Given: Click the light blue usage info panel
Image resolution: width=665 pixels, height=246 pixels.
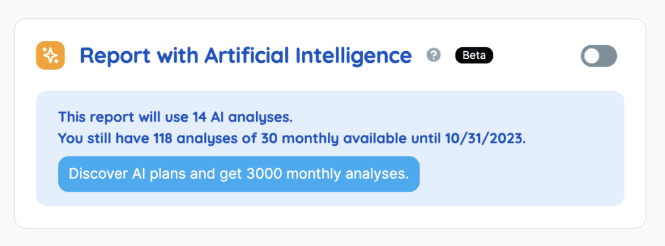Looking at the screenshot, I should [x=330, y=148].
